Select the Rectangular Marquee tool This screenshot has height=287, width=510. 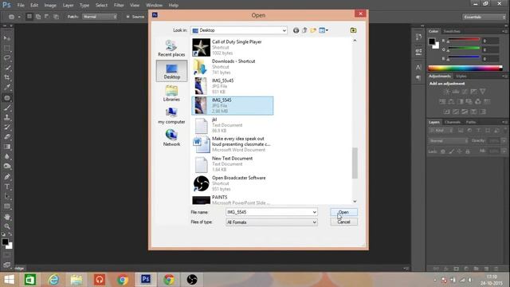[x=7, y=48]
